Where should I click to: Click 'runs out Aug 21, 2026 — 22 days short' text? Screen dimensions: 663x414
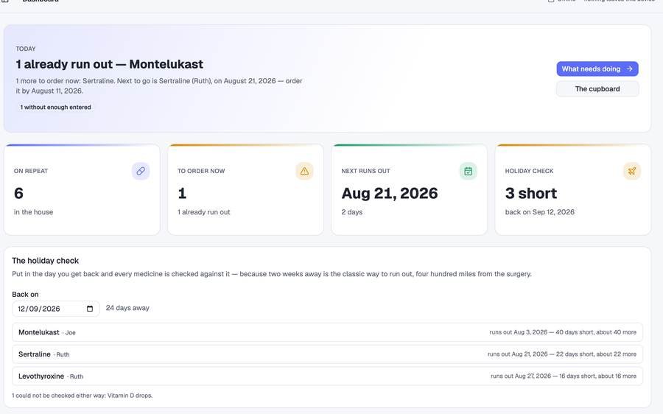pyautogui.click(x=541, y=354)
